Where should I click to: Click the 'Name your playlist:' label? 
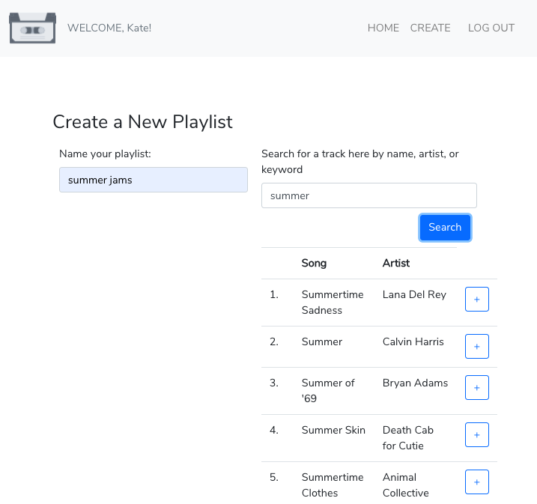point(105,154)
